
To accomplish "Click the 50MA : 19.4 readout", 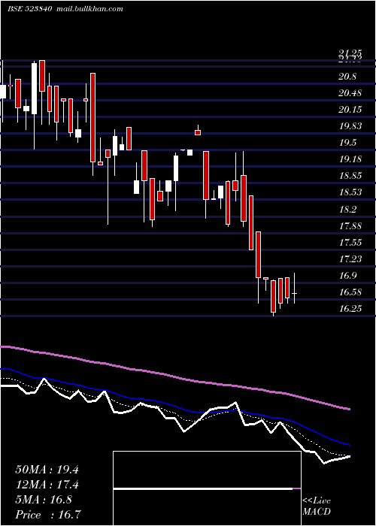I will point(47,470).
